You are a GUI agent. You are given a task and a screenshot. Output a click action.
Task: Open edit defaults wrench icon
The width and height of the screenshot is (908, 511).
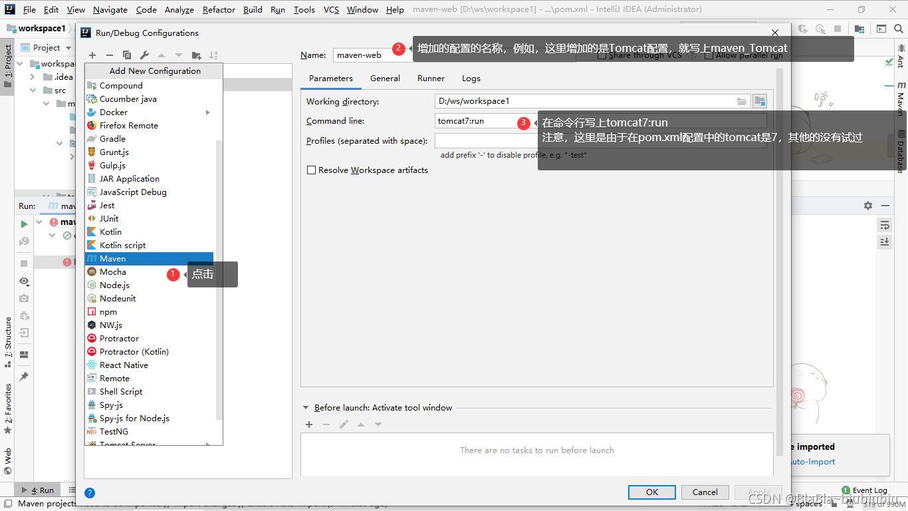click(144, 55)
